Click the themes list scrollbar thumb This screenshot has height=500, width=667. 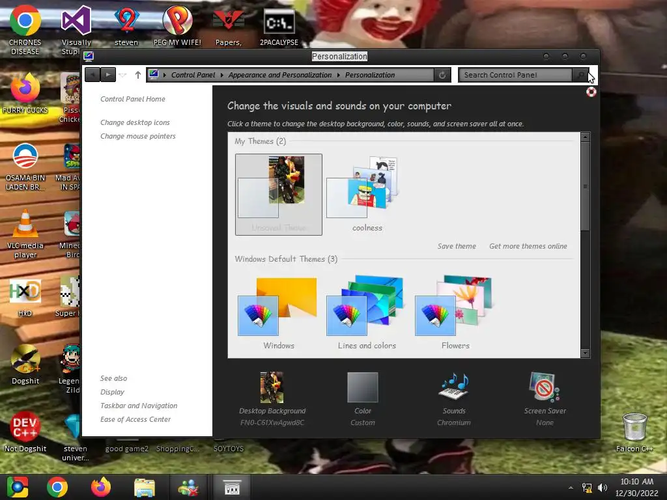(586, 186)
